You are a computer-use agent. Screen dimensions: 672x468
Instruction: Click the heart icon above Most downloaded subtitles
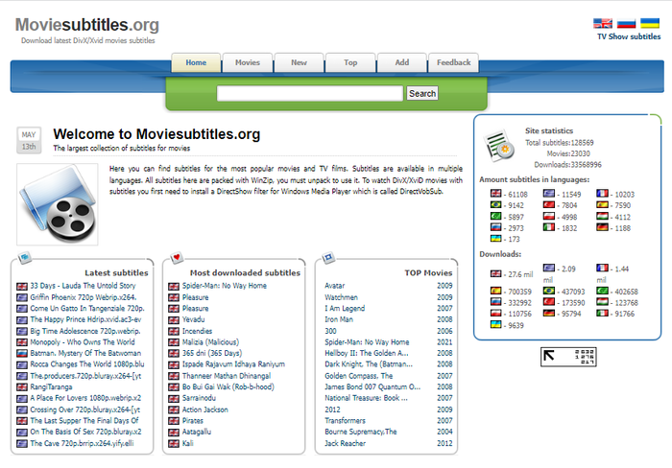point(177,257)
